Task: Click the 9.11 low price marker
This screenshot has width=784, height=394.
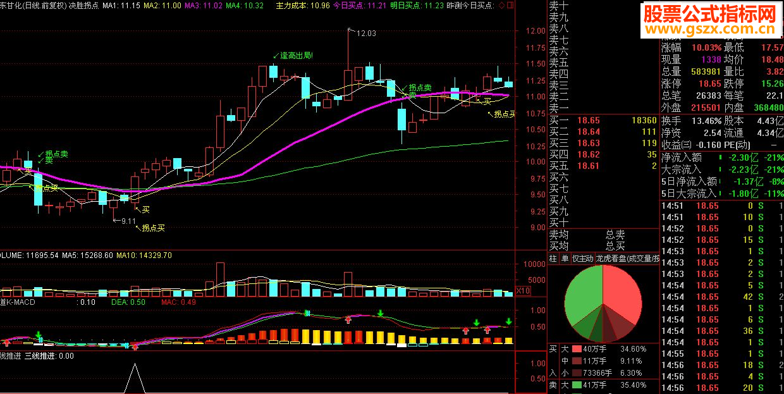Action: [129, 221]
